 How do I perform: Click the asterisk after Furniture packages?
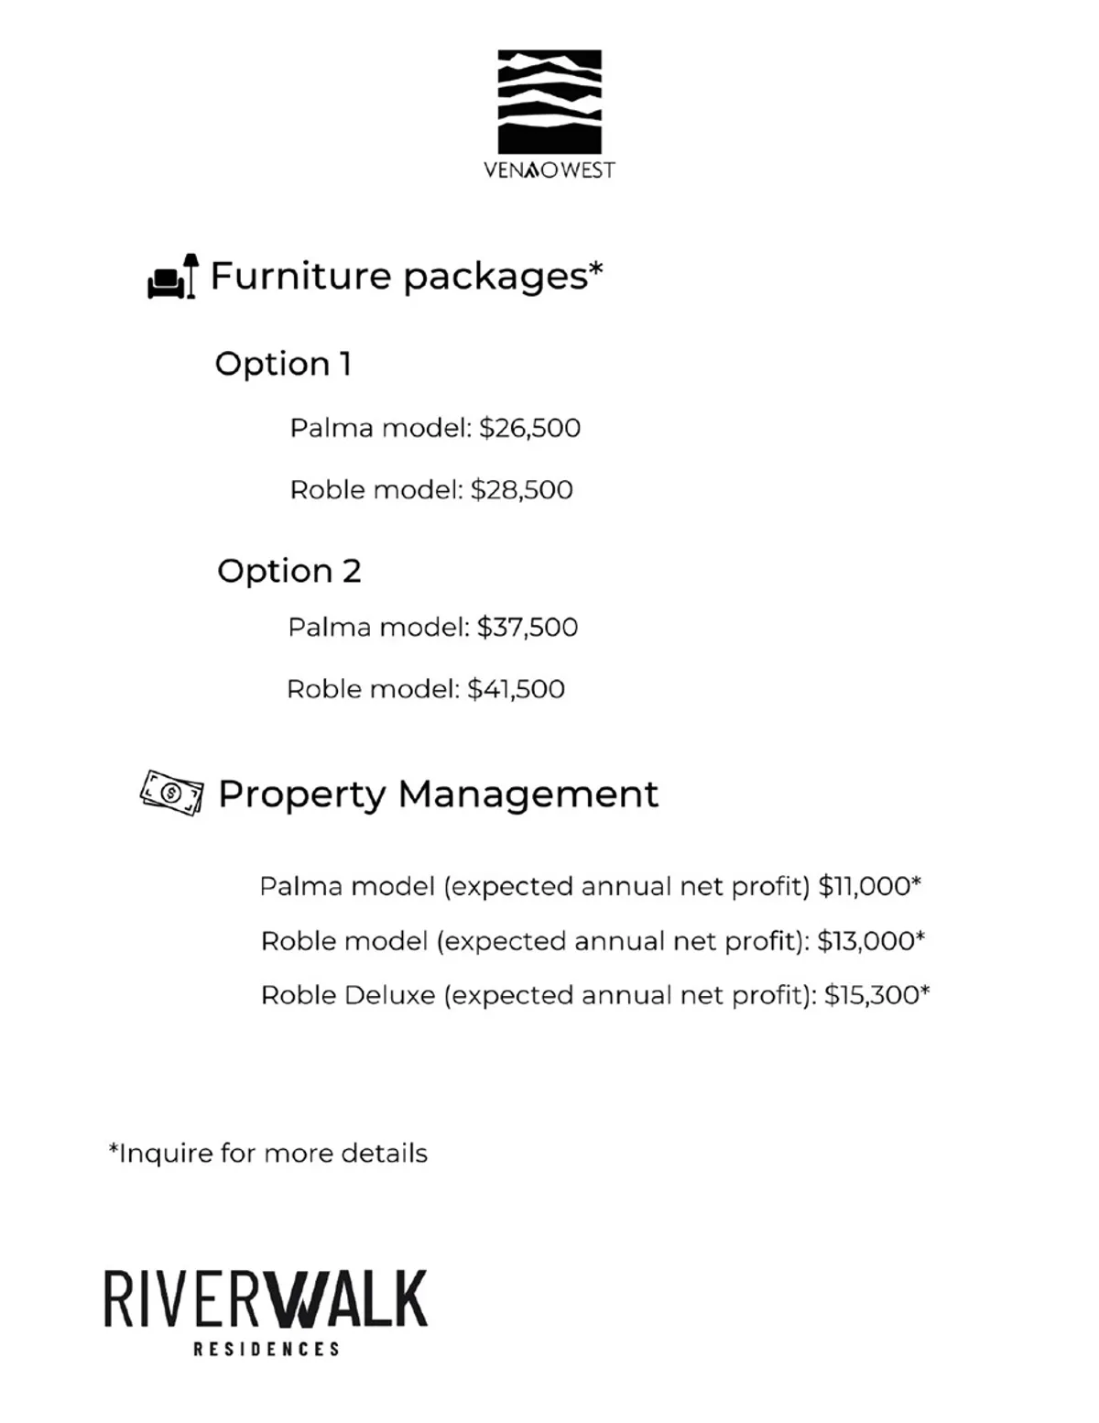click(596, 268)
